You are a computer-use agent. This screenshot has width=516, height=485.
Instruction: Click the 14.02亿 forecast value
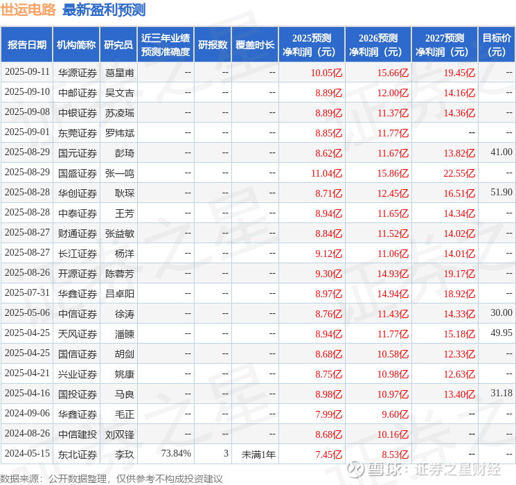[459, 233]
